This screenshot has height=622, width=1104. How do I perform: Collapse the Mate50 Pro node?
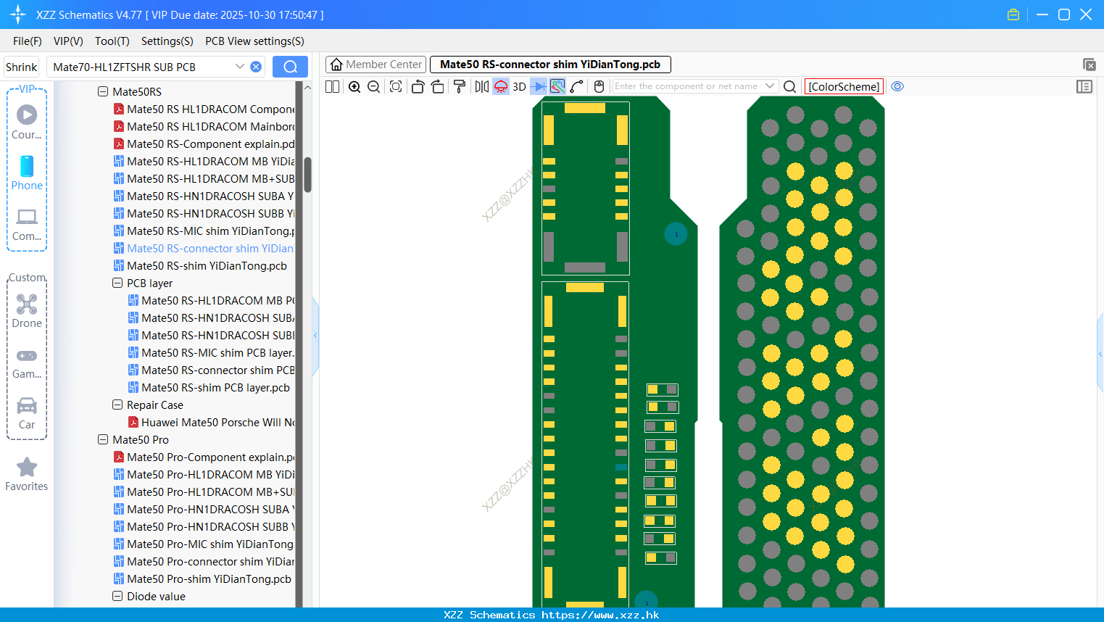point(103,439)
